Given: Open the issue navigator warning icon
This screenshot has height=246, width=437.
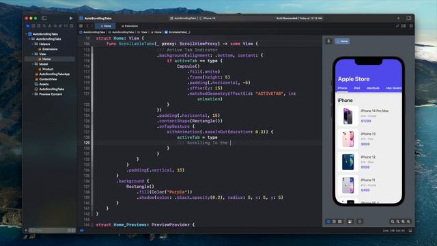Looking at the screenshot, I should [50, 26].
